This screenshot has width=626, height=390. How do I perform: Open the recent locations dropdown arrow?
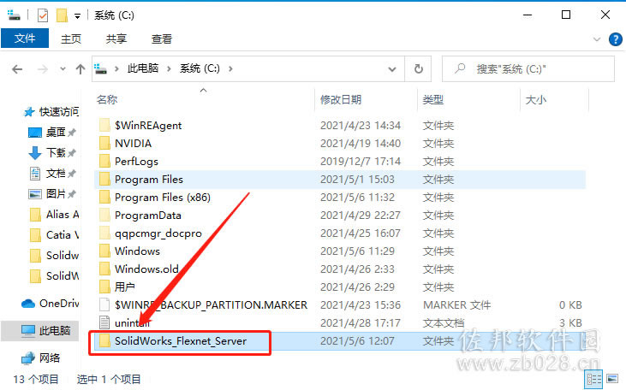(63, 69)
